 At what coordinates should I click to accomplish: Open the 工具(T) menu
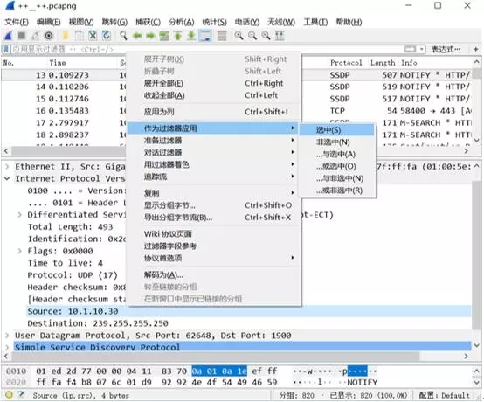tap(315, 22)
